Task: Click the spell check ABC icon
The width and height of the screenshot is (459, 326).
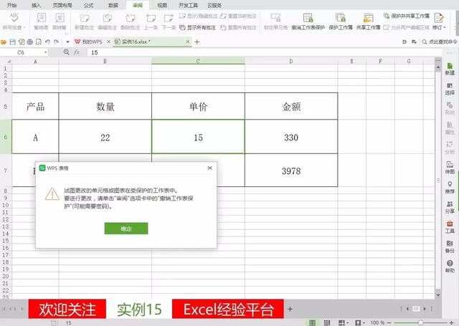Action: coord(14,17)
